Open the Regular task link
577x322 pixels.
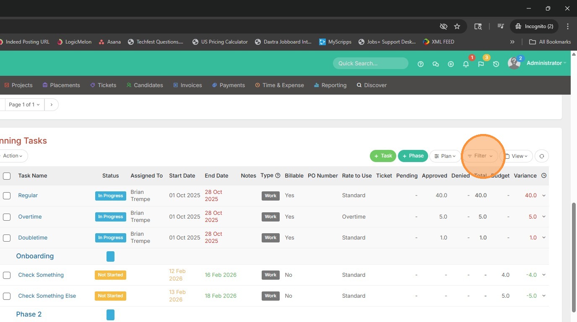click(x=28, y=196)
